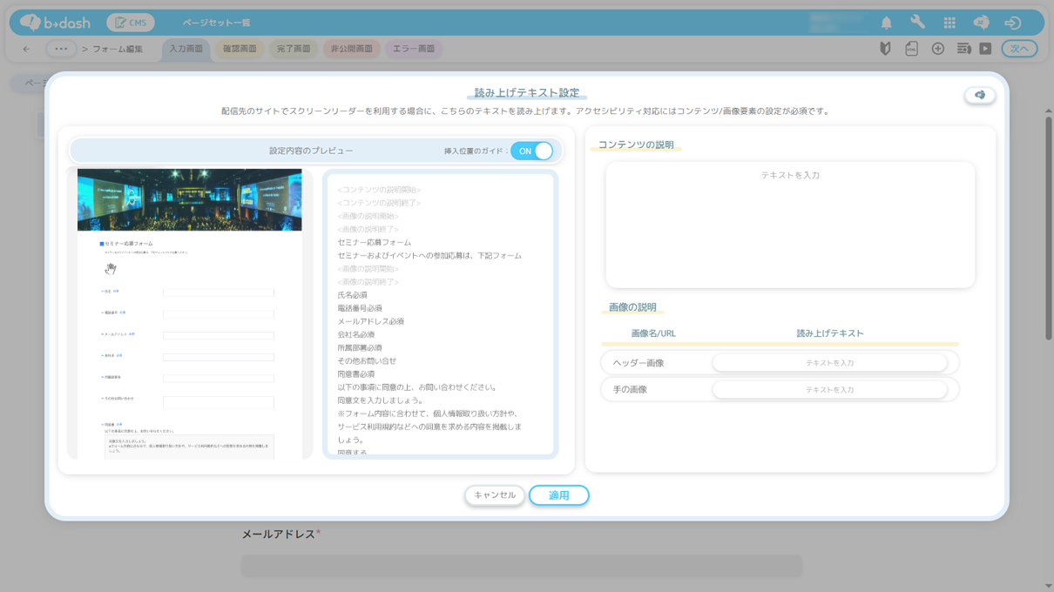
Task: Click the キャンセル button
Action: [x=494, y=495]
